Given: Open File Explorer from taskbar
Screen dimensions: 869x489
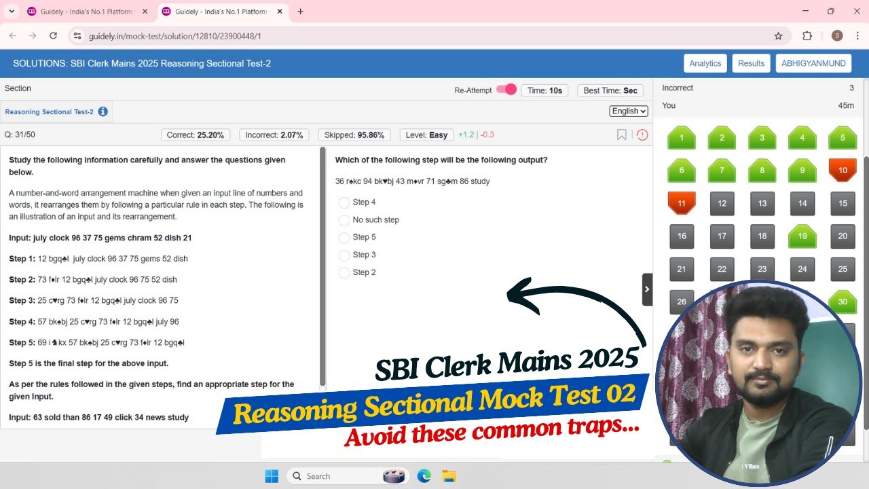Looking at the screenshot, I should coord(449,476).
